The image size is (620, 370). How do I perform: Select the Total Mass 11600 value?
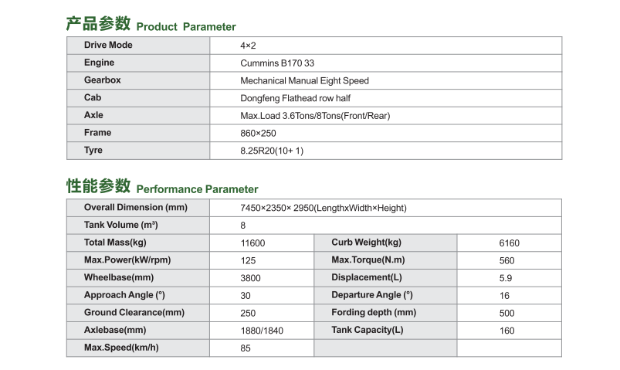pyautogui.click(x=252, y=243)
